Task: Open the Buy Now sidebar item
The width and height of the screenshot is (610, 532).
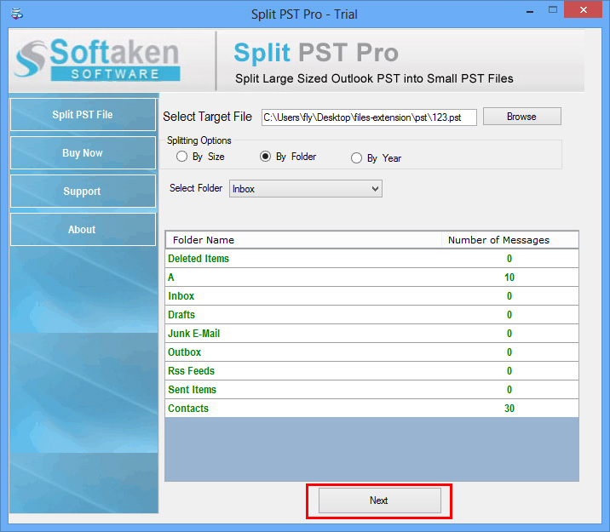Action: point(83,152)
